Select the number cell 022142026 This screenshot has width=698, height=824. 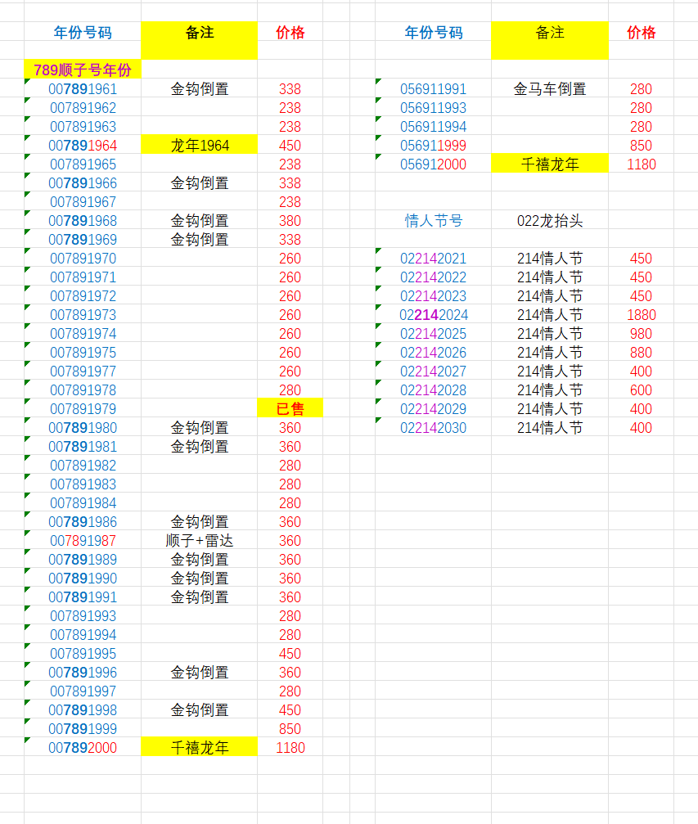[433, 353]
